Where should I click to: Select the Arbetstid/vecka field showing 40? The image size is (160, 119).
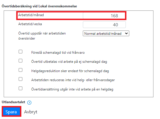click(104, 25)
